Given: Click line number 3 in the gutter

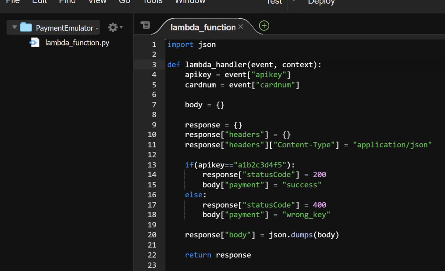Looking at the screenshot, I should (x=154, y=64).
